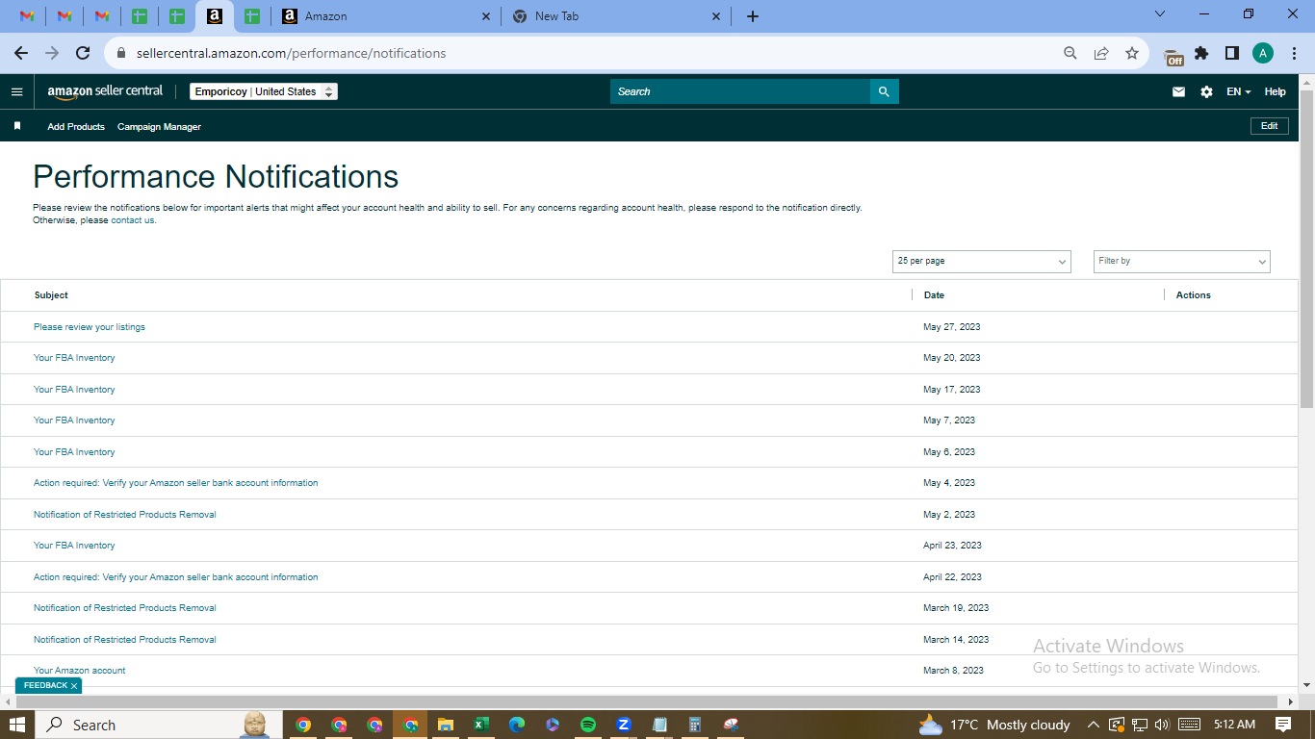Screen dimensions: 1315x739
Task: Click the bookmark flag icon
Action: click(x=17, y=126)
